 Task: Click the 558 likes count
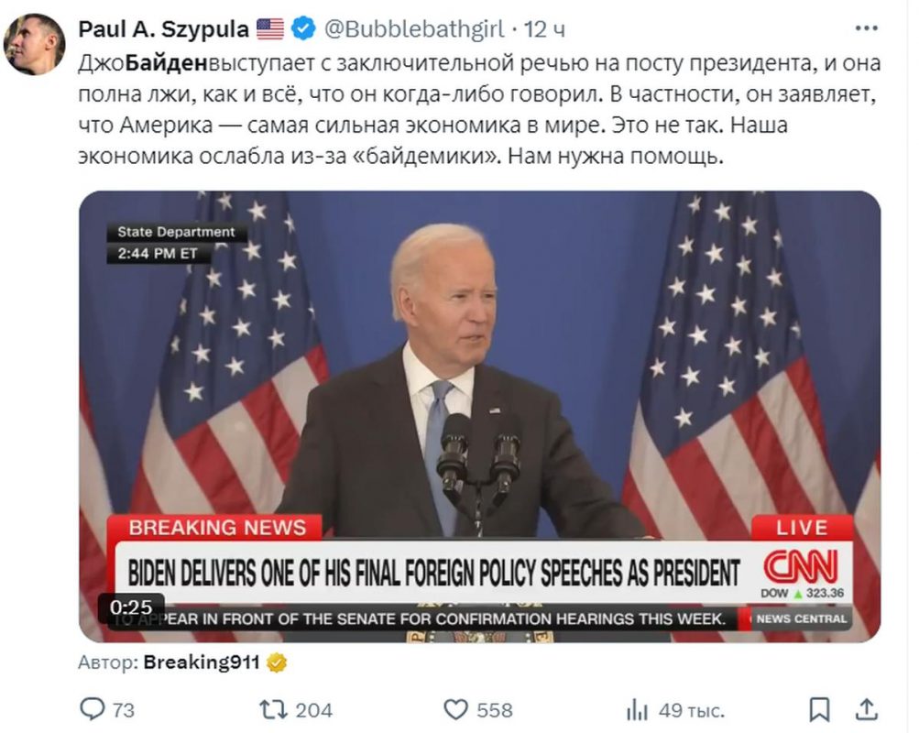pyautogui.click(x=494, y=710)
